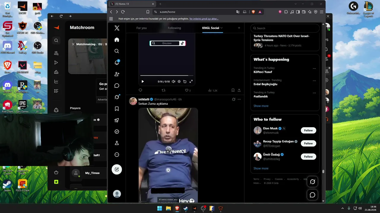Mute the video volume icon
This screenshot has height=213, width=380.
point(174,82)
